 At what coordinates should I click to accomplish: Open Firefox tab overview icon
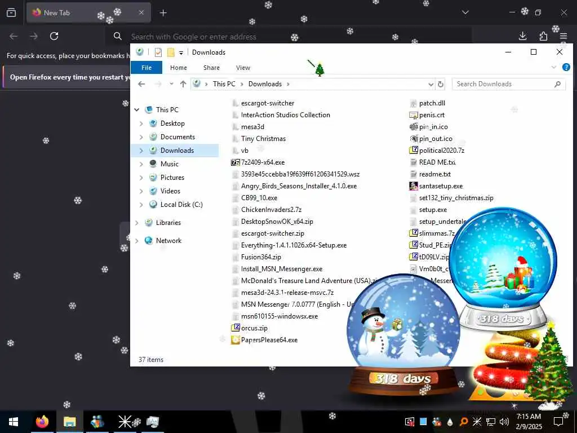point(11,13)
